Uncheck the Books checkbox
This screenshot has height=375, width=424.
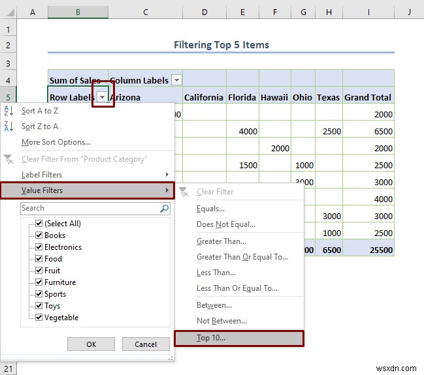(x=39, y=235)
